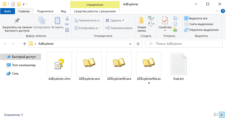This screenshot has height=118, width=226.
Task: Expand address bar history dropdown chevron
Action: coord(130,44)
